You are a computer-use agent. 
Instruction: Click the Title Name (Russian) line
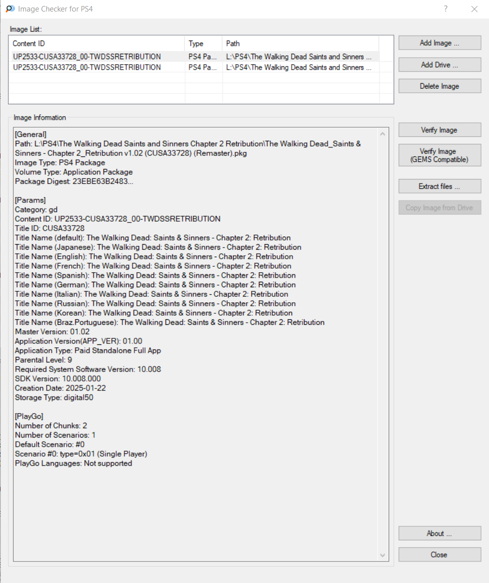click(x=155, y=303)
